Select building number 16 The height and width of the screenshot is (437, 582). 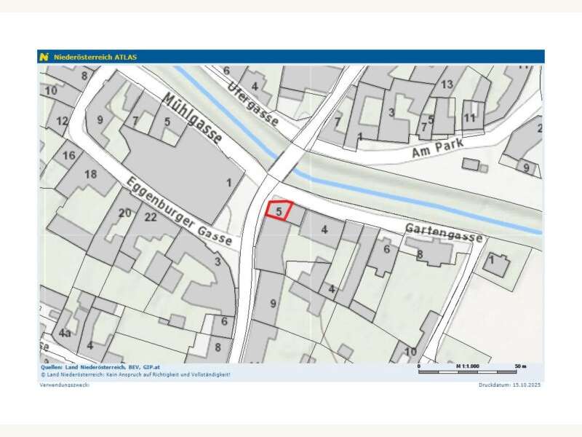(68, 155)
